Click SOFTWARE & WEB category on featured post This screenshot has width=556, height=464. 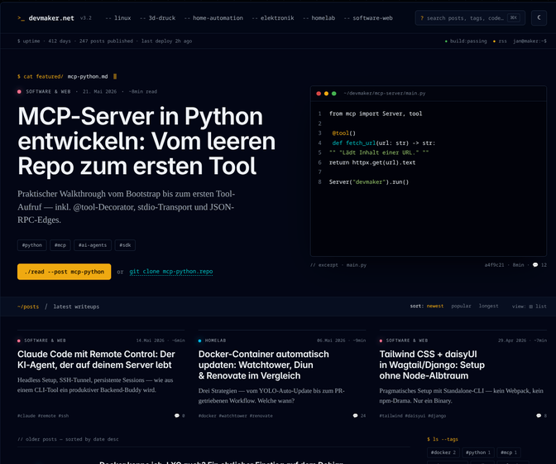tap(48, 92)
